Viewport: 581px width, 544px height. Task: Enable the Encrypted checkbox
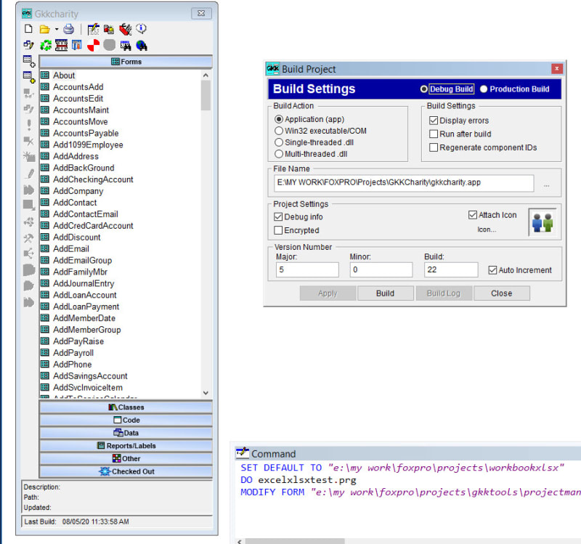[278, 230]
